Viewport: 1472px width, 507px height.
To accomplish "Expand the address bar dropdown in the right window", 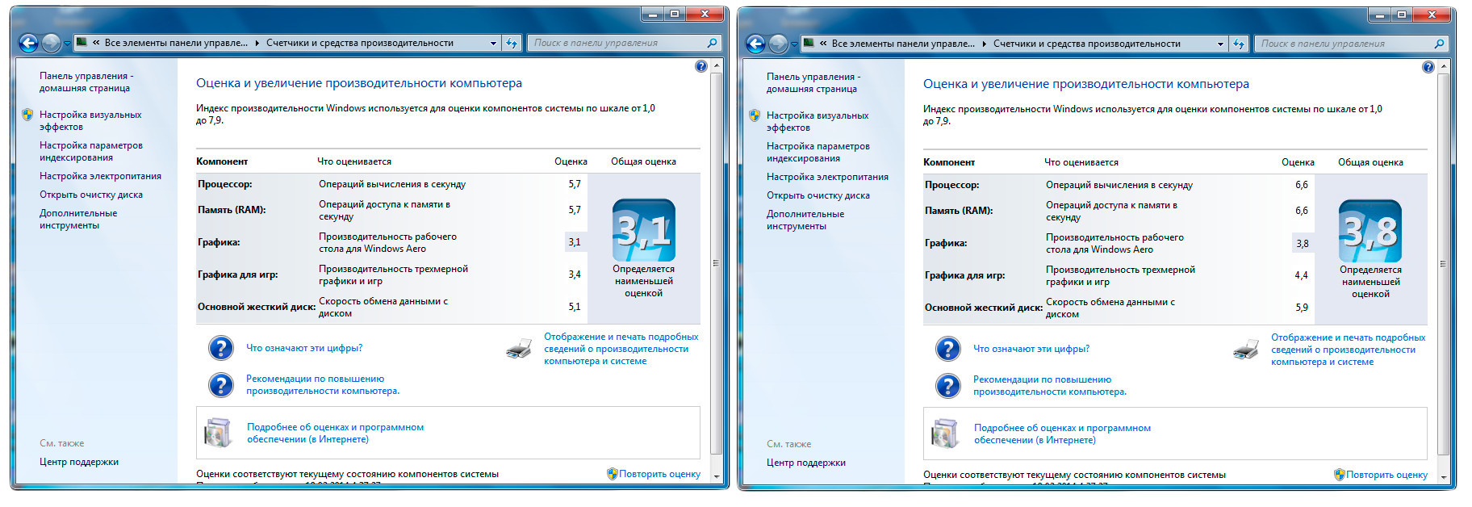I will 1220,44.
